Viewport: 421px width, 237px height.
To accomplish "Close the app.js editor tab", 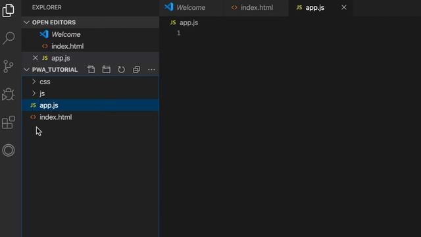I will pyautogui.click(x=343, y=7).
